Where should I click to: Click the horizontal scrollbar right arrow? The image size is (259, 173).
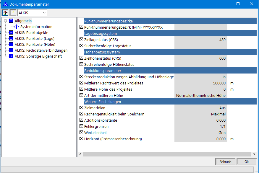coord(254,154)
